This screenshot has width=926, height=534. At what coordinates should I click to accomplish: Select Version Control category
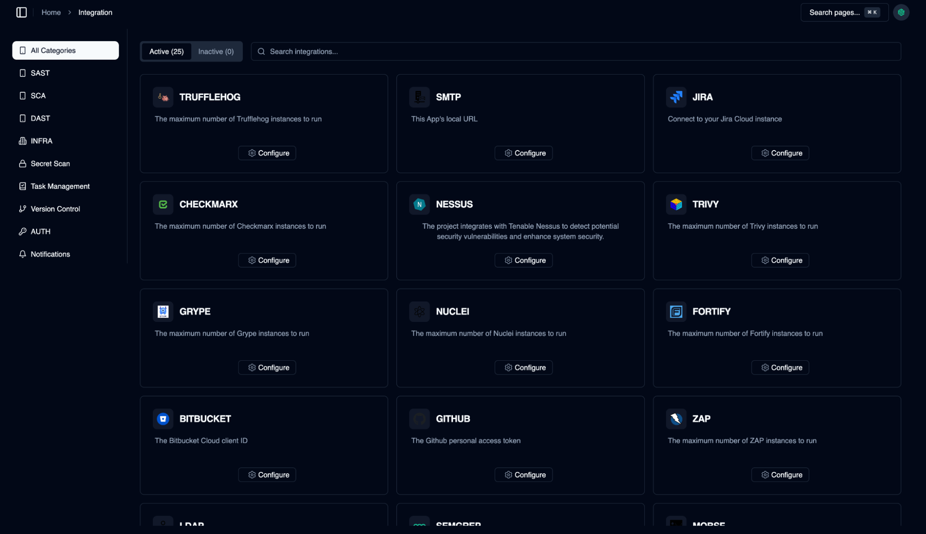55,209
